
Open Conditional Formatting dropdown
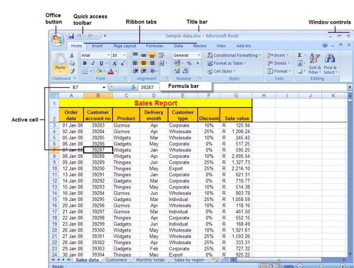point(234,55)
